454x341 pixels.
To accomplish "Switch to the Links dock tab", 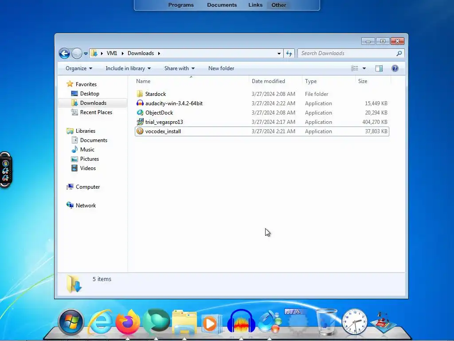I will [x=255, y=5].
